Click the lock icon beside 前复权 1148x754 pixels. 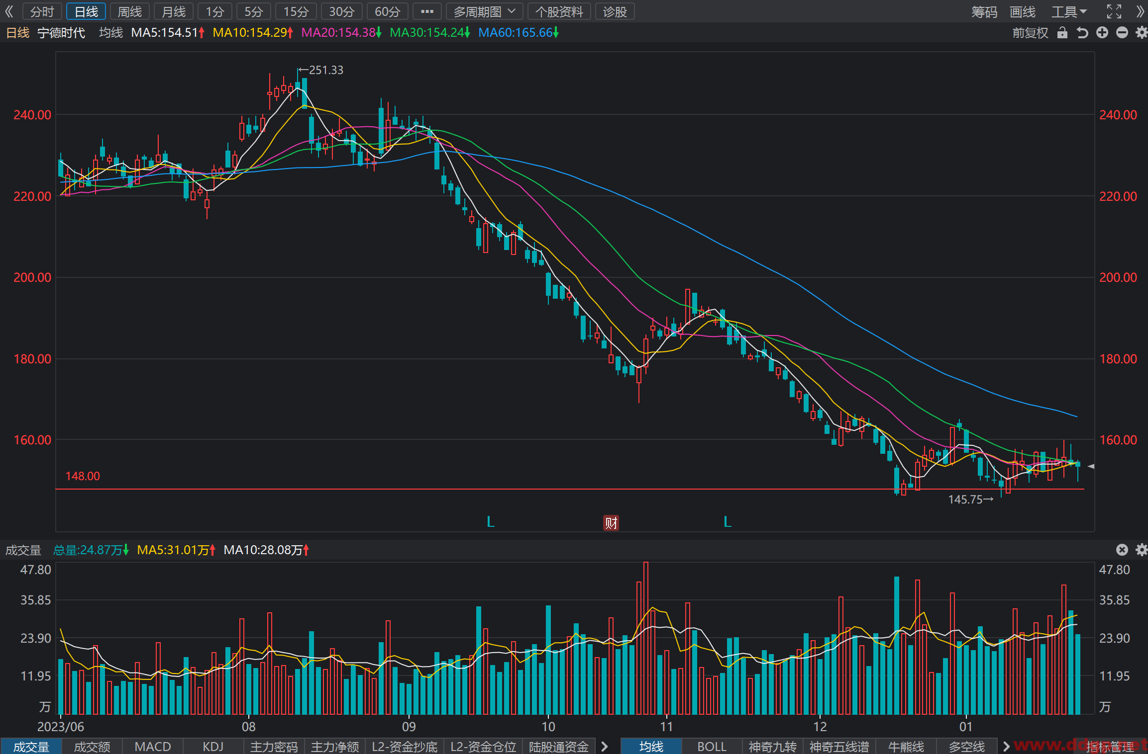[x=1062, y=33]
